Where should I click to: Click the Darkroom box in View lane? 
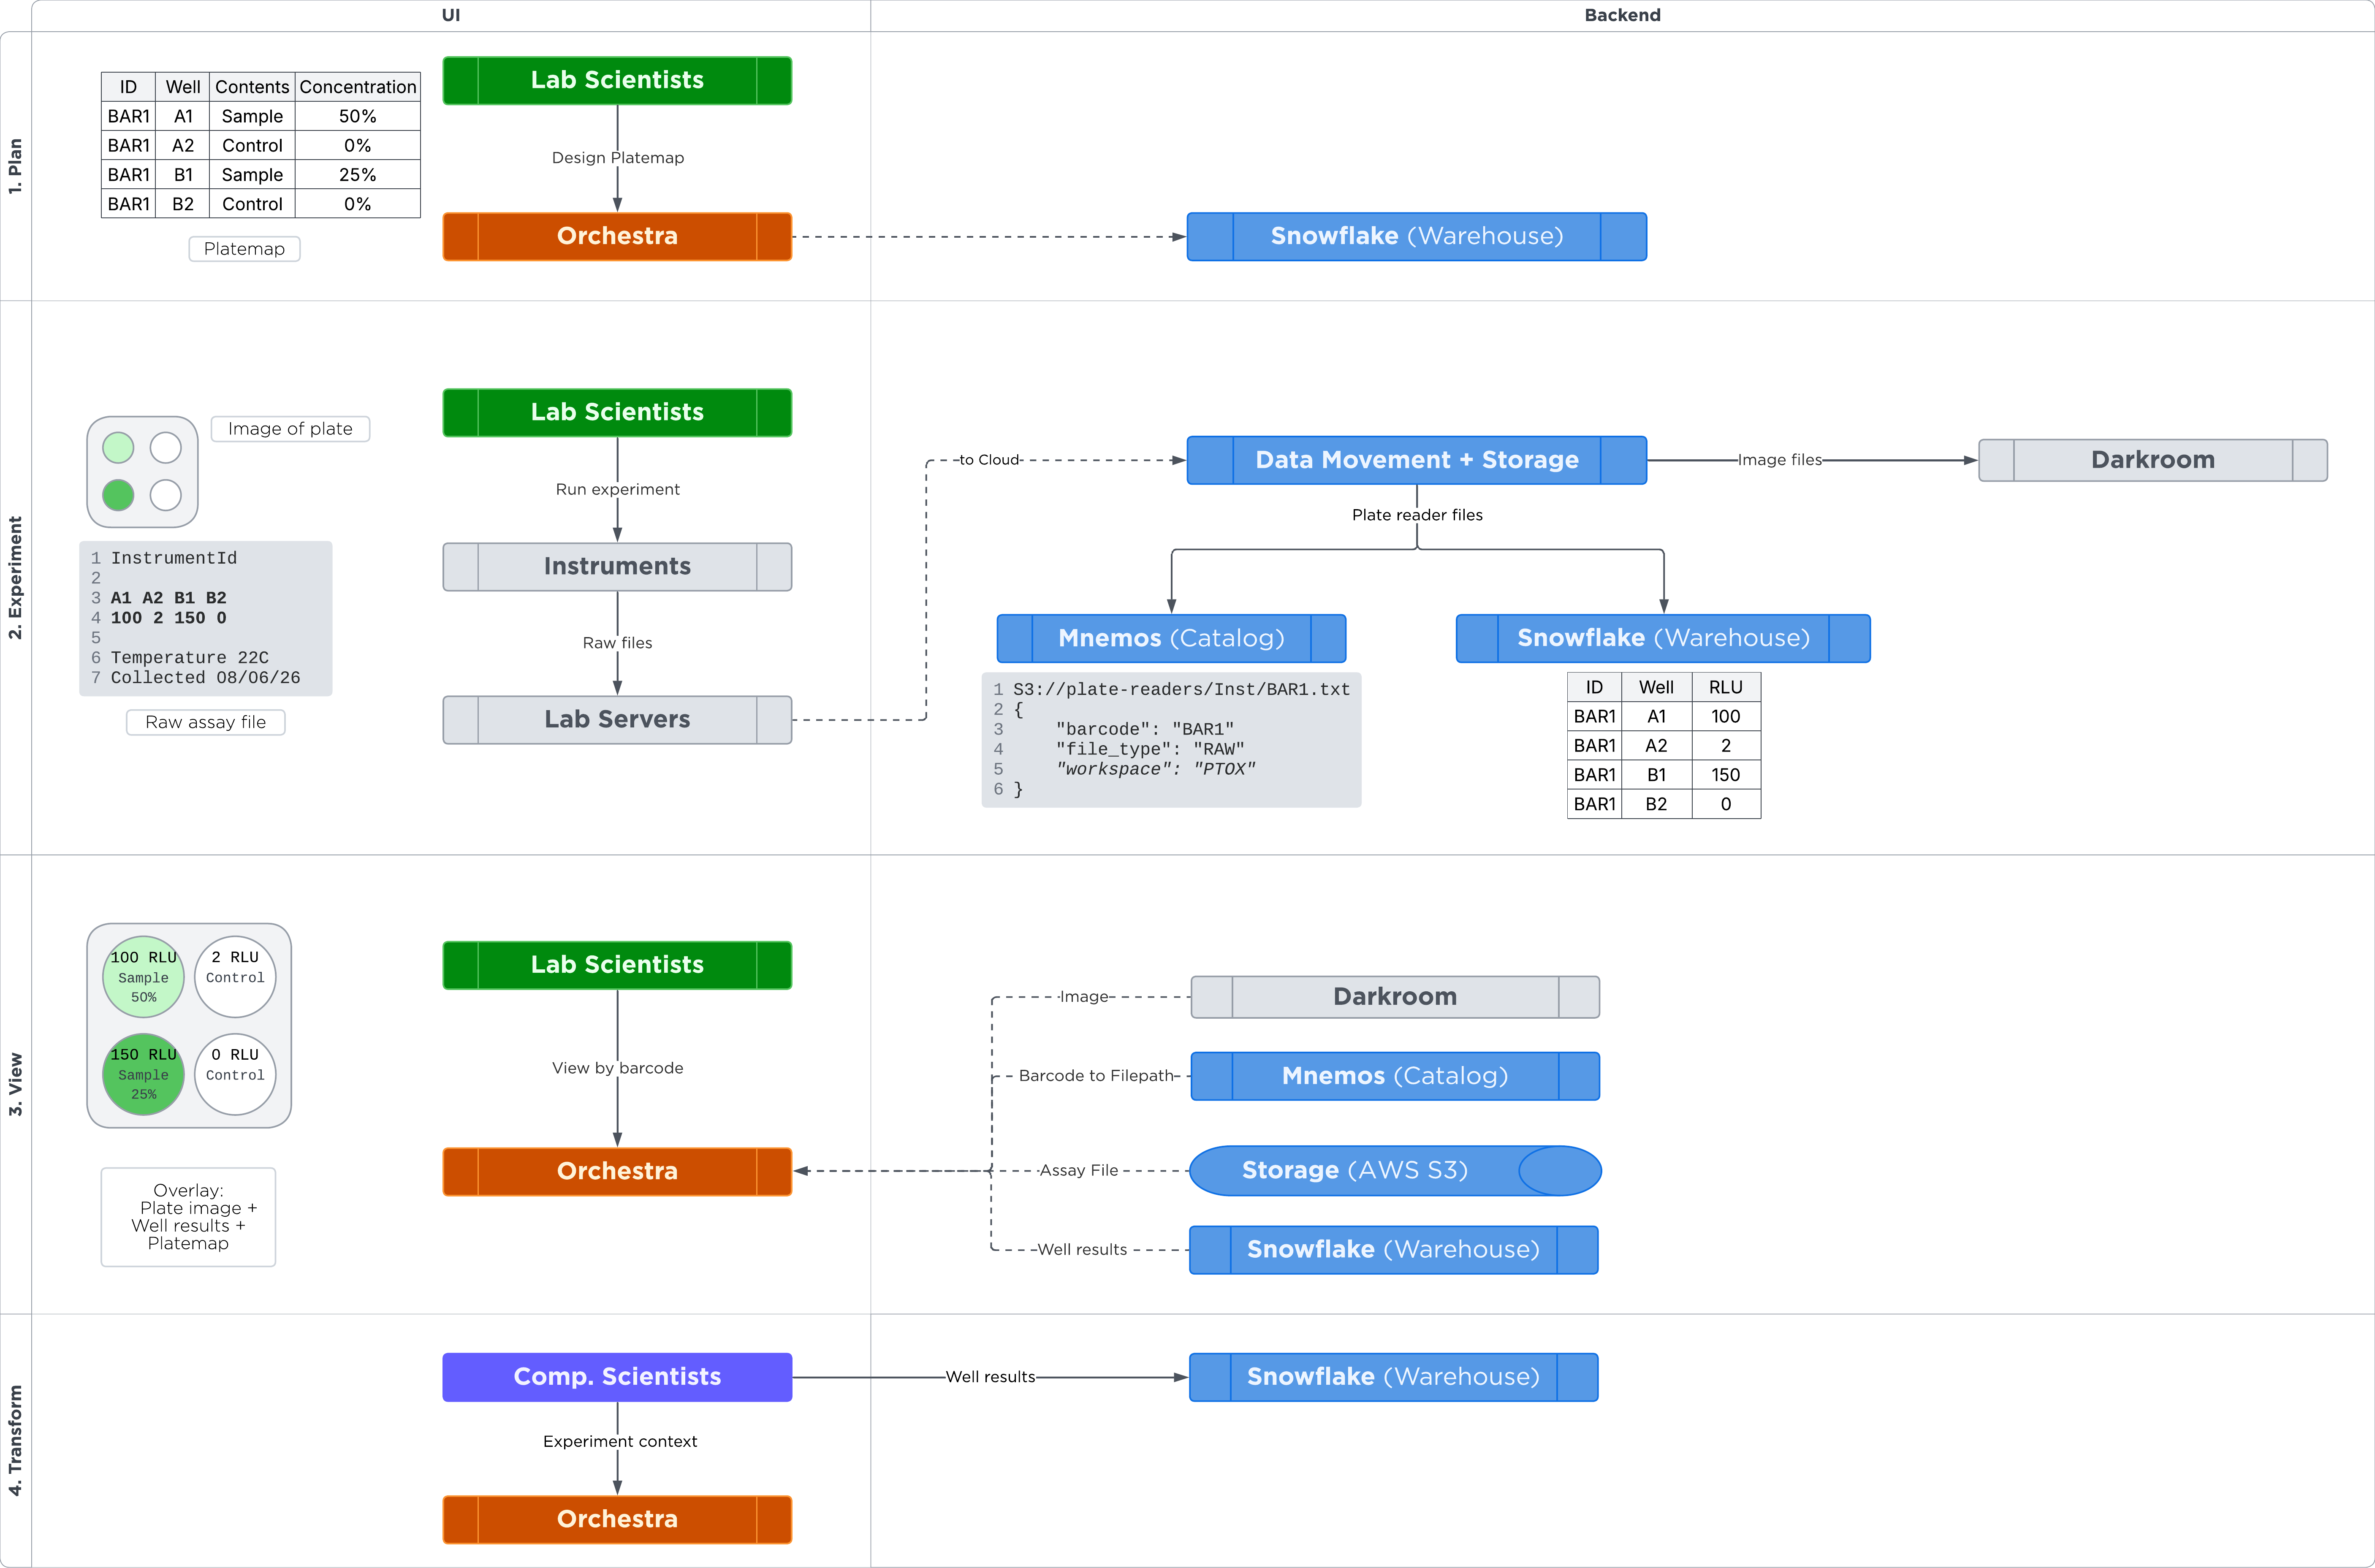pyautogui.click(x=1395, y=997)
